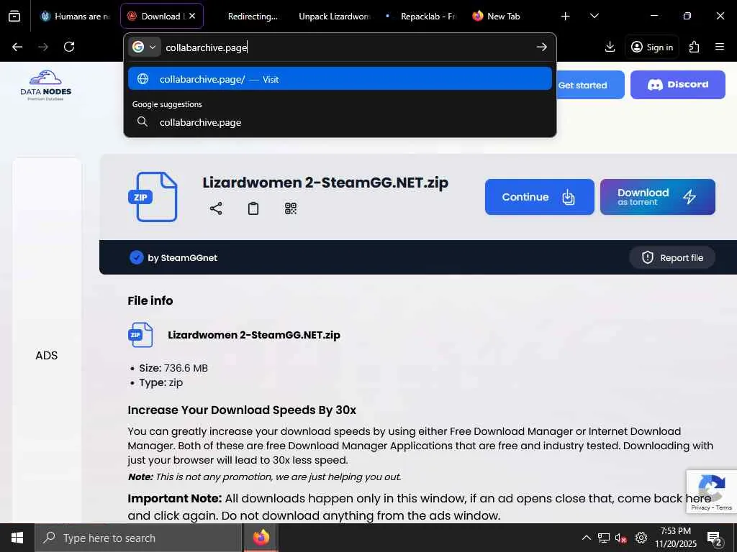Open the Firefox View icon
The width and height of the screenshot is (737, 552).
[14, 16]
